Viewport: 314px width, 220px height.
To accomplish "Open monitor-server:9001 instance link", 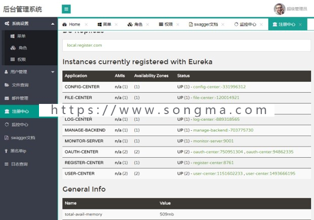I will pyautogui.click(x=213, y=141).
